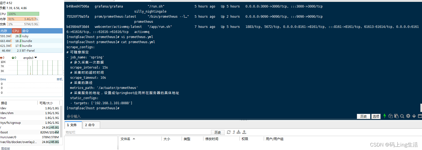Click the 历史 button beside address bar
This screenshot has height=150, width=422.
tap(218, 132)
